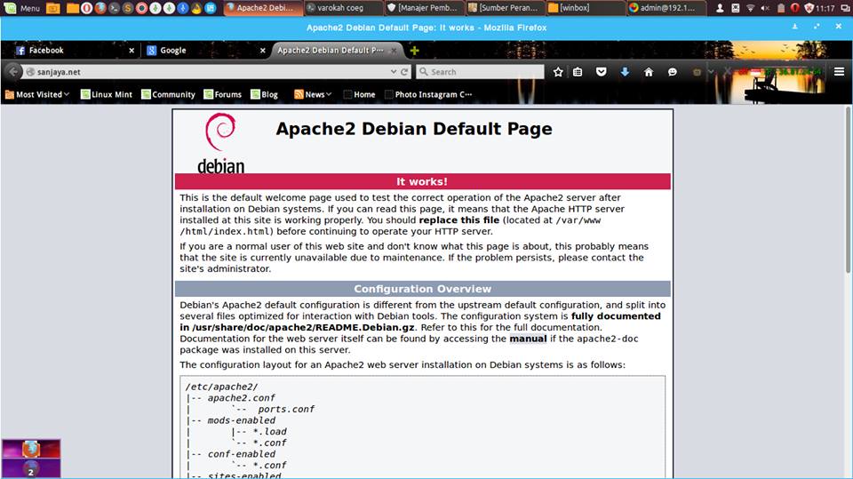Click the Search box in toolbar
This screenshot has height=479, width=853.
pyautogui.click(x=480, y=72)
